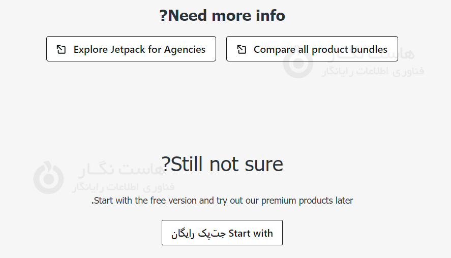Click question mark before "Still not sure"
Viewport: 451px width, 258px height.
166,165
